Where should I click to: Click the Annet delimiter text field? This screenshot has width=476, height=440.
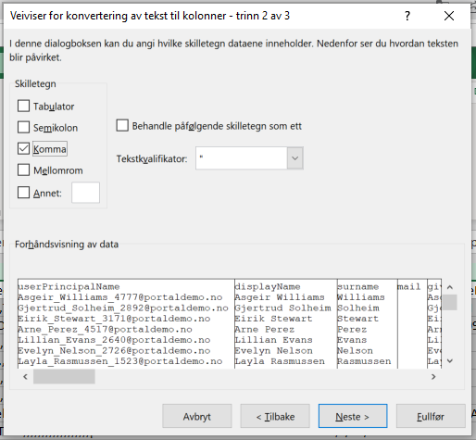pyautogui.click(x=85, y=193)
